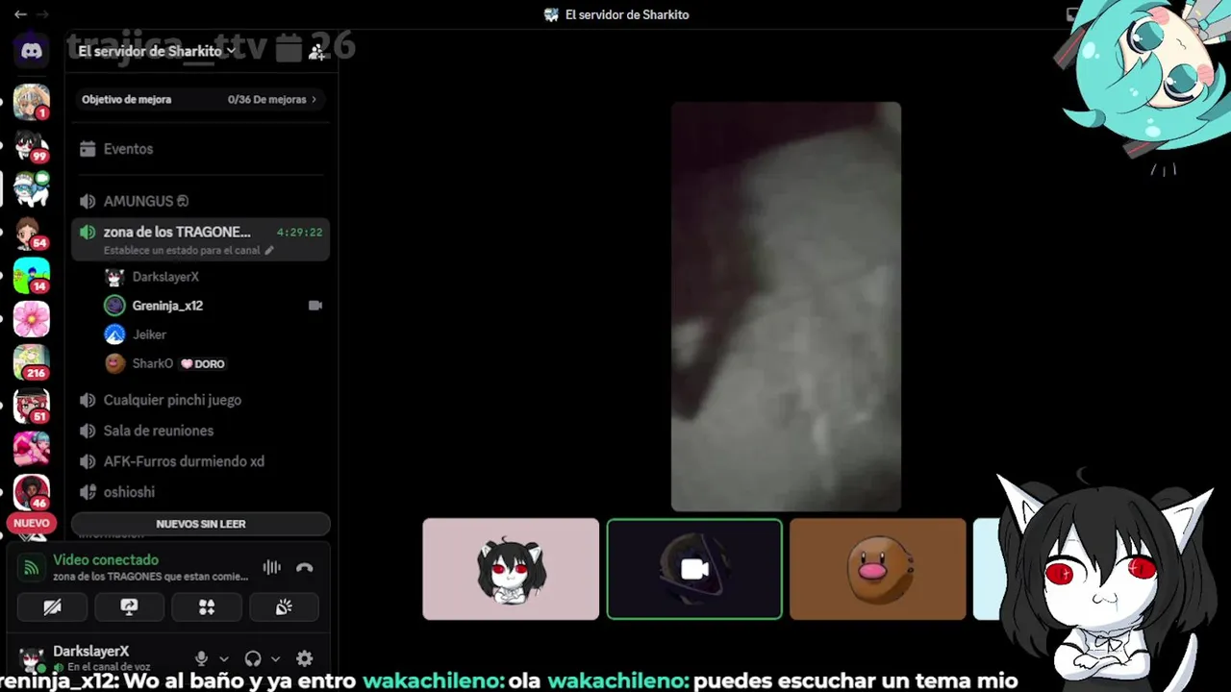The image size is (1231, 692).
Task: Open server icon with 46 badge
Action: 32,492
